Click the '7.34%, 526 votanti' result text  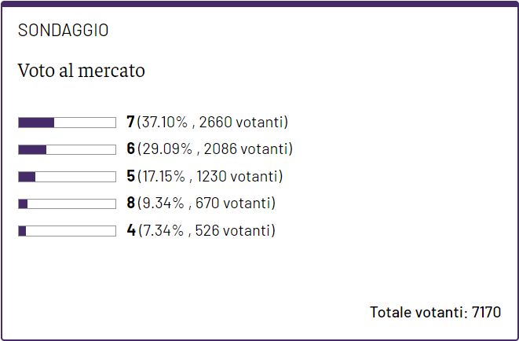click(207, 230)
